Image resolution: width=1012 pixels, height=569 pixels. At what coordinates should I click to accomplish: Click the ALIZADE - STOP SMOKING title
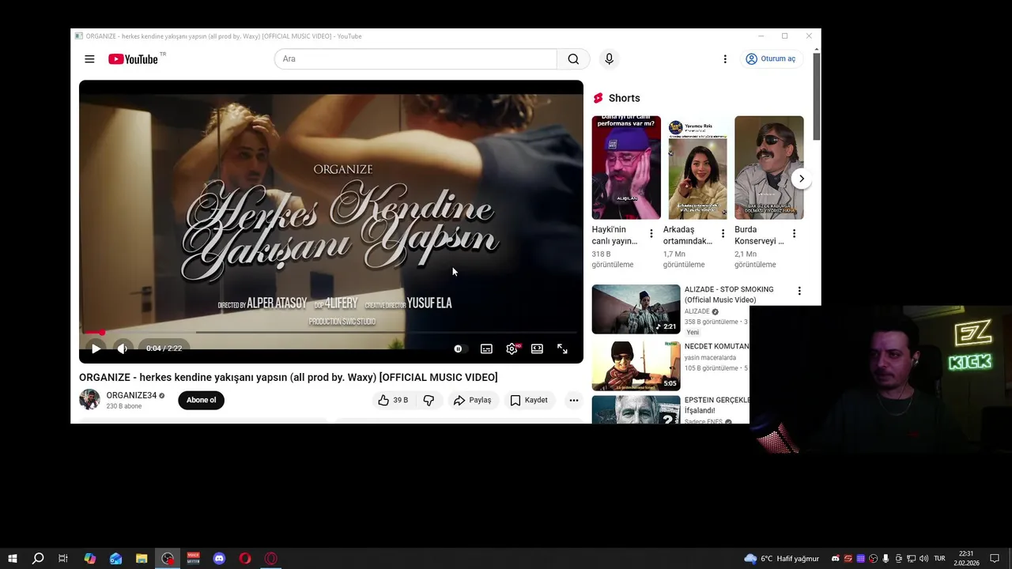pos(729,294)
